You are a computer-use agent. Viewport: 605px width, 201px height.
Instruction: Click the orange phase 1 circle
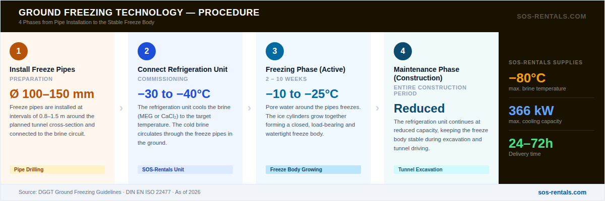point(19,51)
